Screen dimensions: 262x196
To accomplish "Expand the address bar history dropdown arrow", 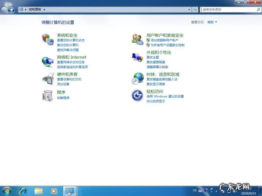I will point(189,9).
